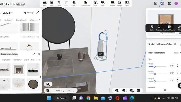Viewport: 181px width, 102px height.
Task: Expand the Position section chevron
Action: 165,90
